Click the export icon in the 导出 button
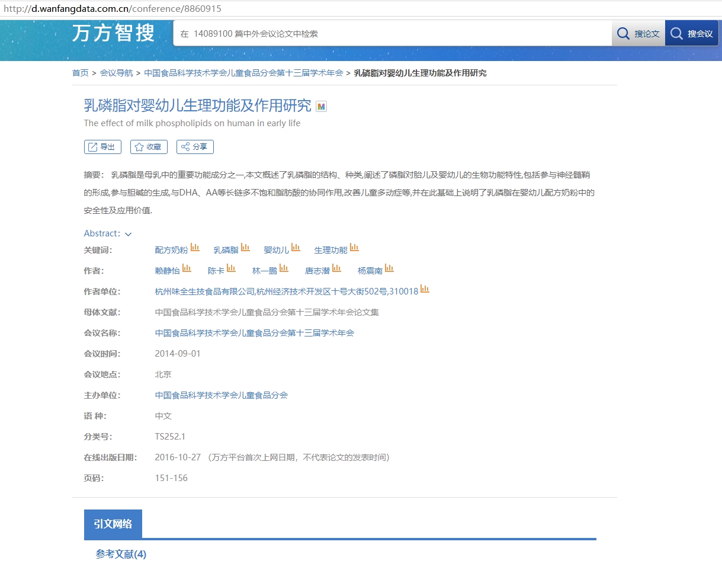The image size is (722, 564). point(92,146)
